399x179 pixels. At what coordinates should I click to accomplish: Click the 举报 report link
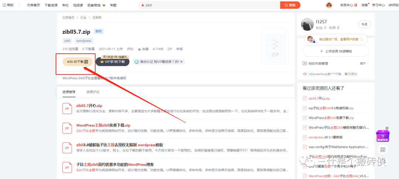[x=180, y=49]
